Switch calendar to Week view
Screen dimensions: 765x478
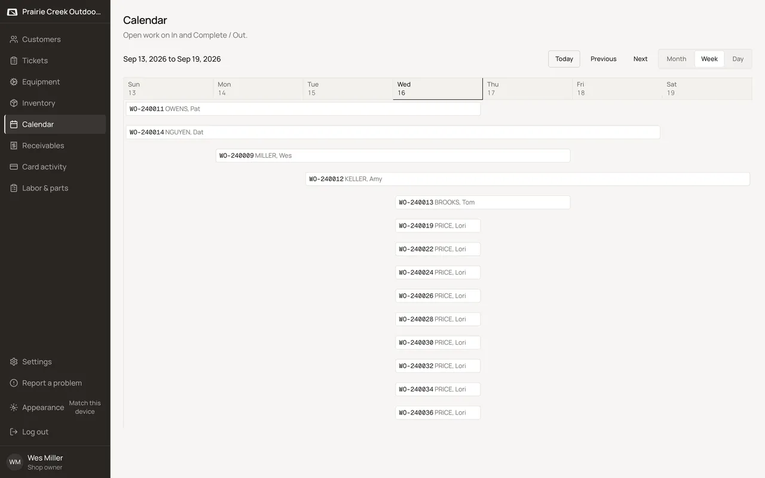point(709,59)
